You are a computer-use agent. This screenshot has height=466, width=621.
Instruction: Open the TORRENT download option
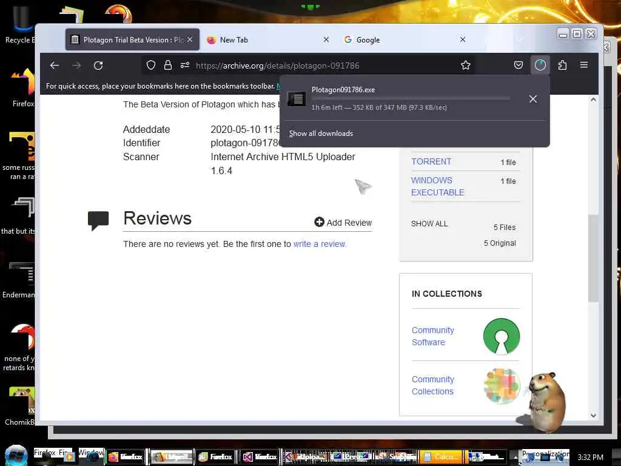(x=431, y=161)
